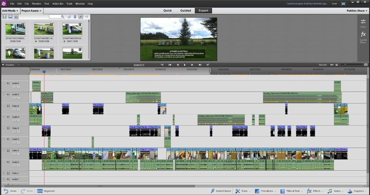Collapse the Video 3 track
The height and width of the screenshot is (195, 370).
[x=4, y=128]
